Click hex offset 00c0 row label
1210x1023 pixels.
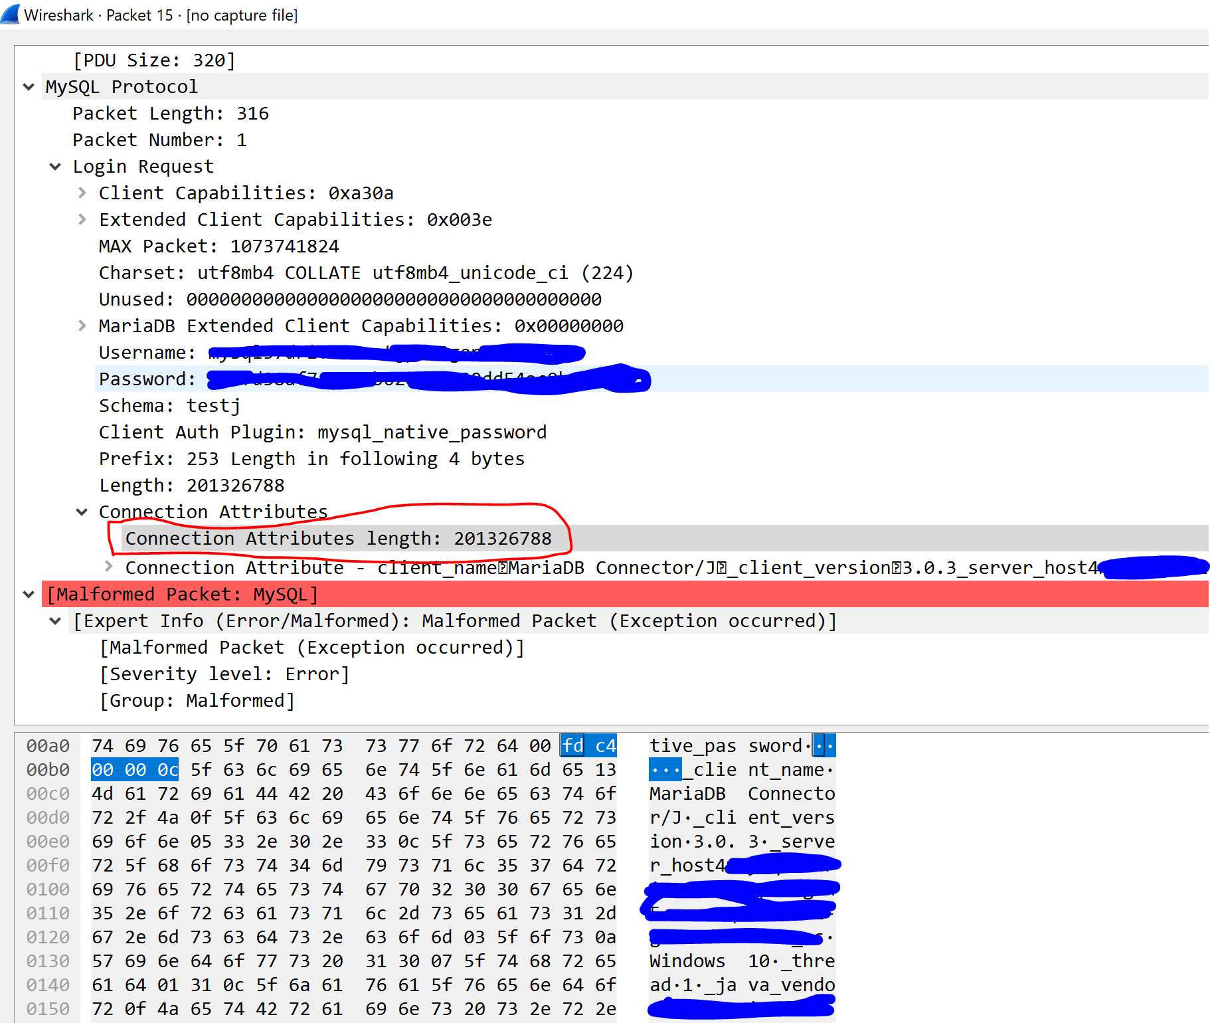[x=48, y=794]
